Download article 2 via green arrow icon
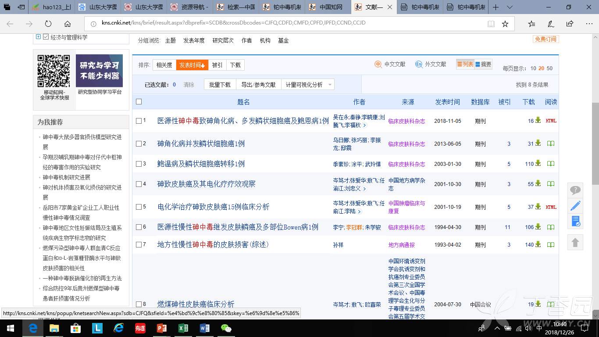Image resolution: width=599 pixels, height=337 pixels. coord(538,143)
